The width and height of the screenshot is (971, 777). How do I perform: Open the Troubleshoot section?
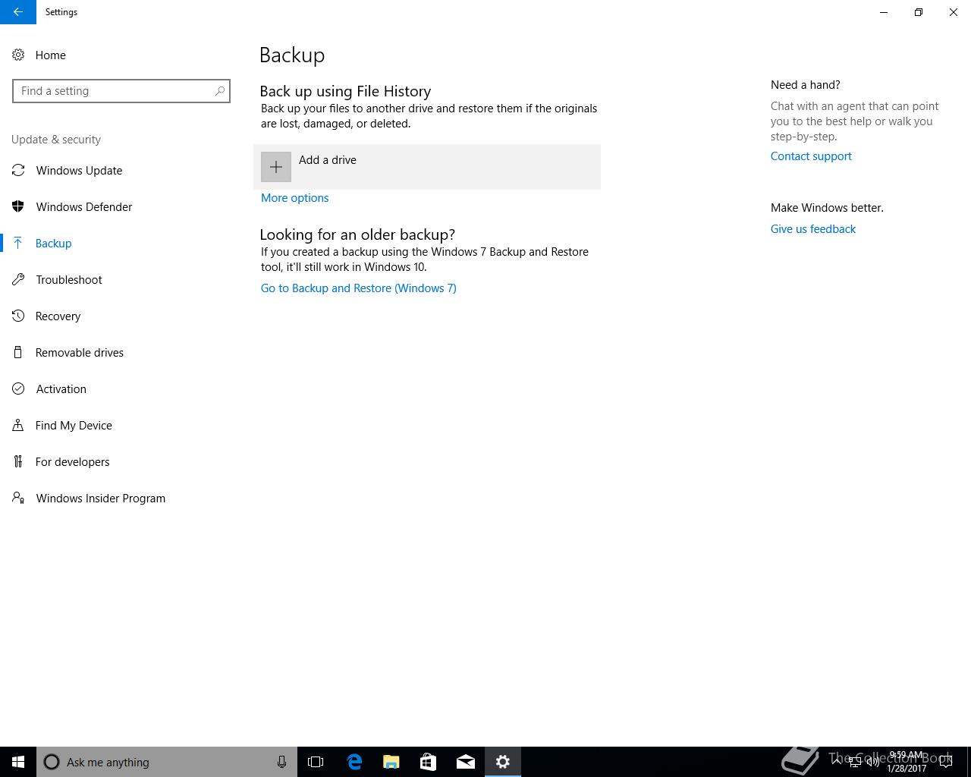(x=69, y=280)
